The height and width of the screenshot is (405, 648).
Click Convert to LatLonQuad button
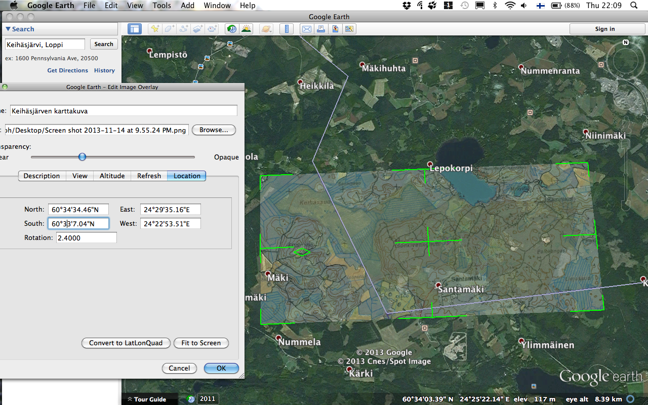click(126, 343)
